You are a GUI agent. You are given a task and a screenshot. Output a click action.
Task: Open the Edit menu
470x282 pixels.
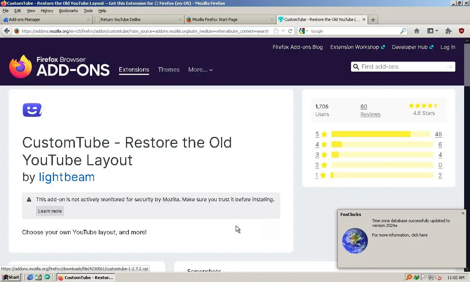tap(18, 11)
